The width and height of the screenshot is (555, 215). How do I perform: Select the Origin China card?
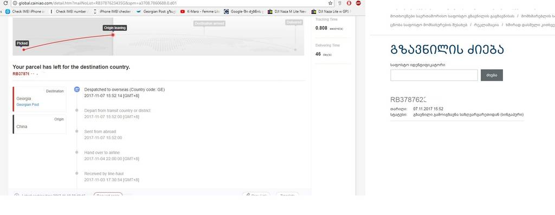pos(40,124)
